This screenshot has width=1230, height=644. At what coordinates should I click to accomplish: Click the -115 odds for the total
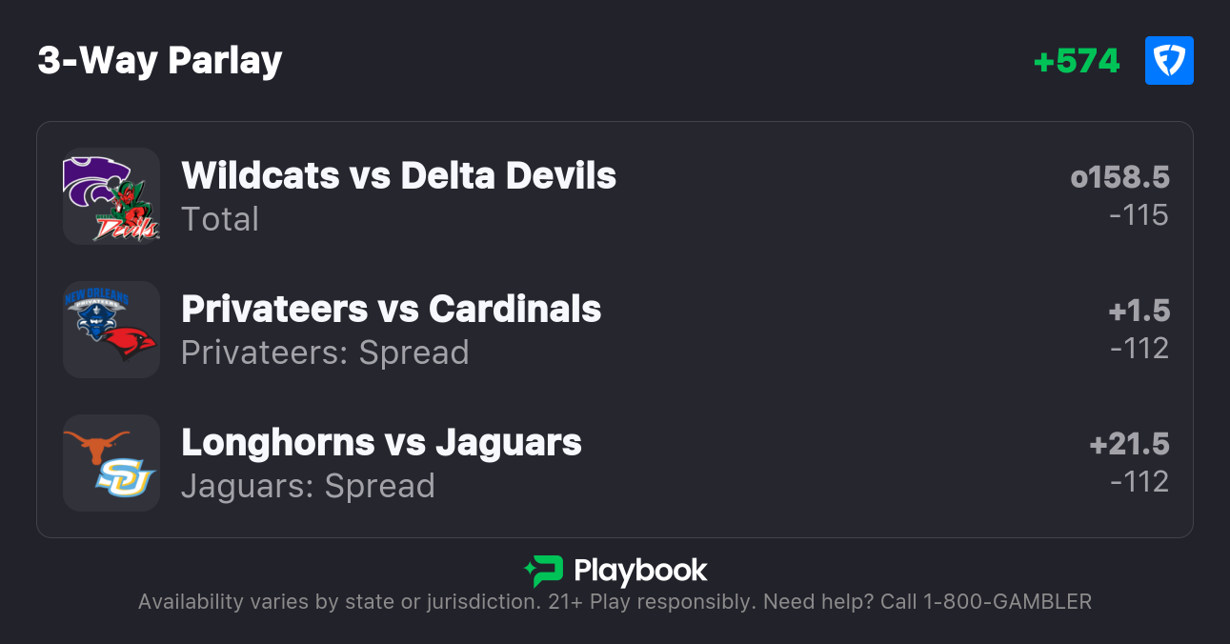[1139, 215]
